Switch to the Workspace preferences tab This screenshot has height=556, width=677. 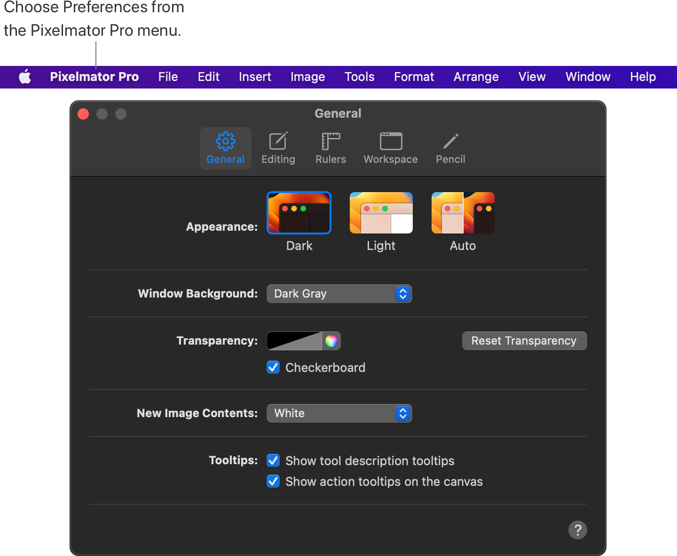point(391,148)
